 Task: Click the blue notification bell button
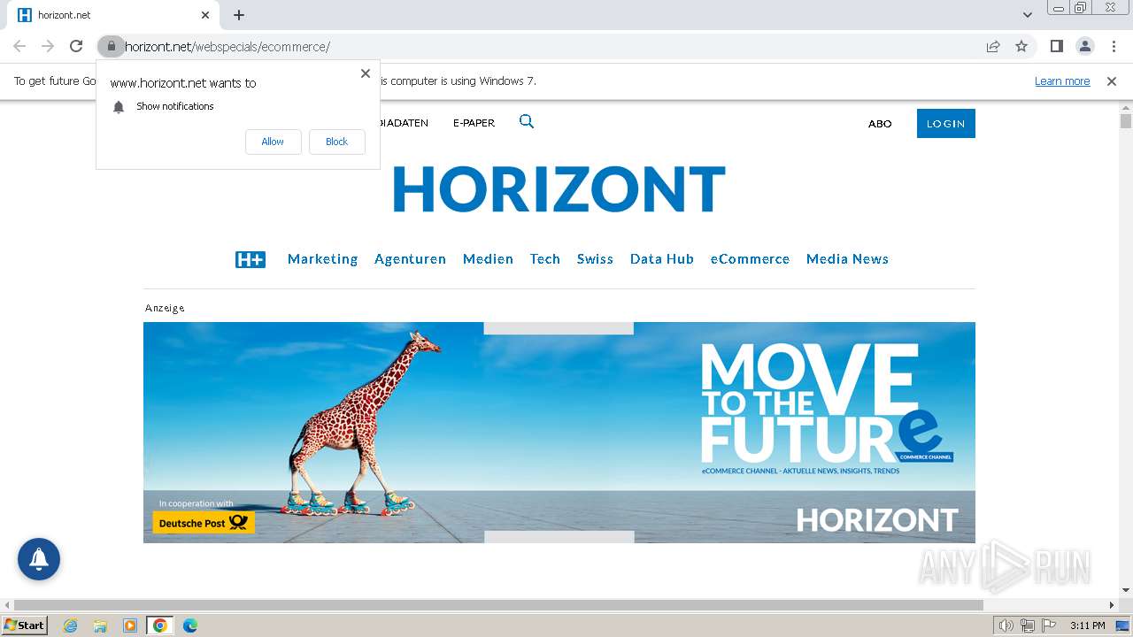coord(39,559)
